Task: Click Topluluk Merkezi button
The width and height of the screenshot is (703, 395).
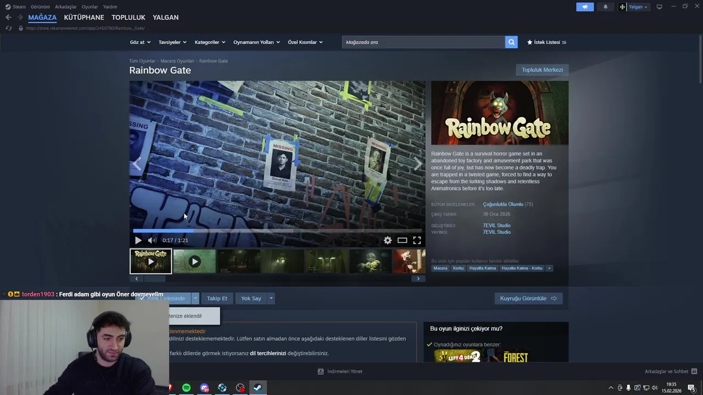Action: click(x=542, y=70)
